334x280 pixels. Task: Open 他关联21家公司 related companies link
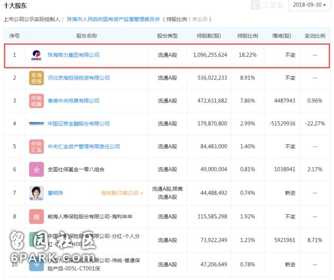click(122, 193)
